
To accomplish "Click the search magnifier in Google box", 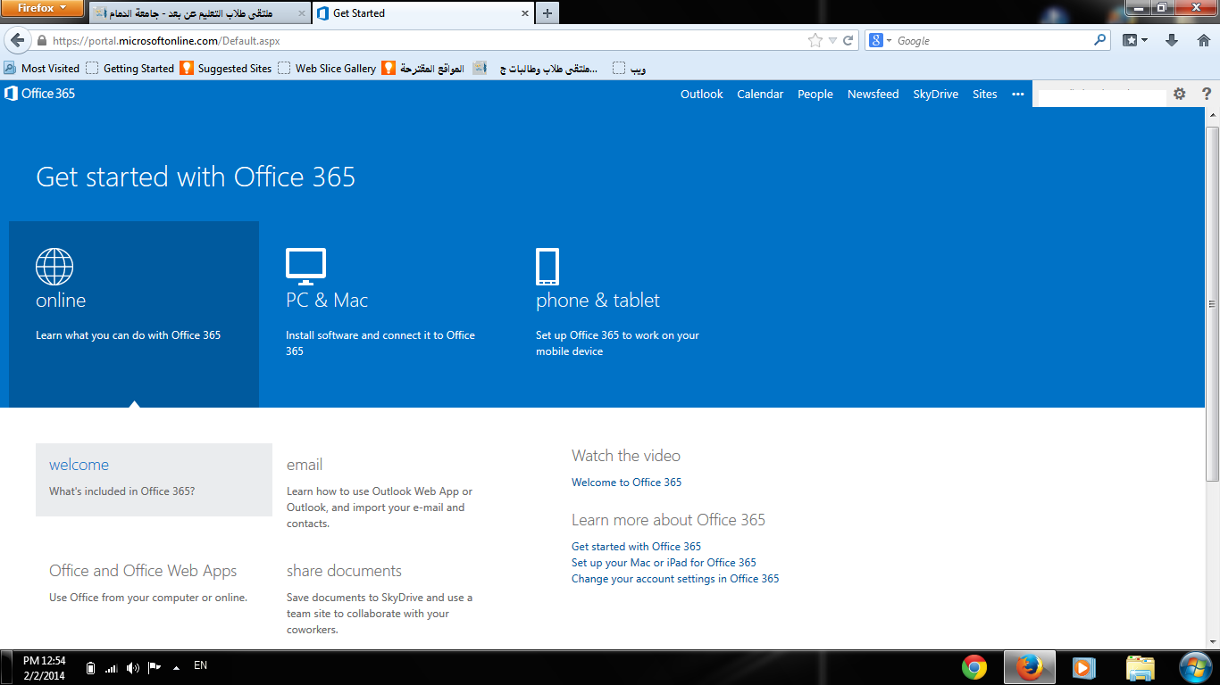I will pyautogui.click(x=1100, y=40).
